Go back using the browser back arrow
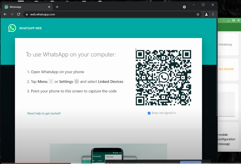 pos(5,14)
